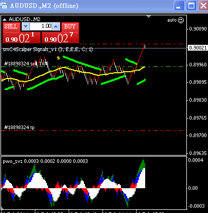Click the BUY button in one-click panel

tap(70, 27)
